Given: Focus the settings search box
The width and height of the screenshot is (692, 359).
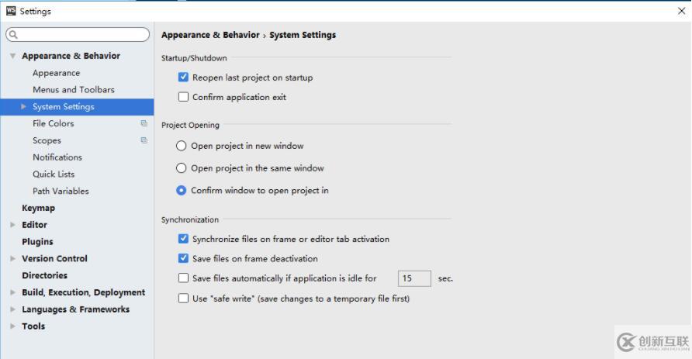Looking at the screenshot, I should click(78, 34).
